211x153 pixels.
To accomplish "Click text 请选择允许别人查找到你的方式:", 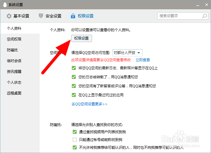I will click(x=97, y=125).
